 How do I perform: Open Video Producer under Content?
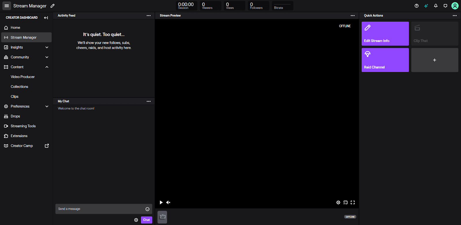pos(23,77)
